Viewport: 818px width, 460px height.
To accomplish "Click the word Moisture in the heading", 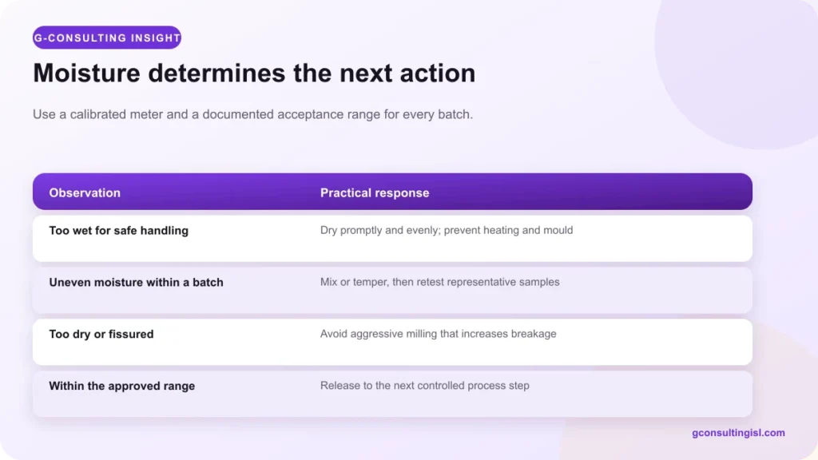I will (x=86, y=73).
